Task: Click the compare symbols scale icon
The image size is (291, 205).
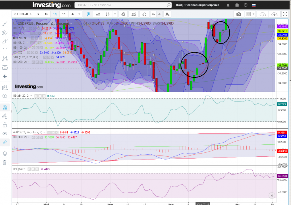Action: (x=145, y=14)
